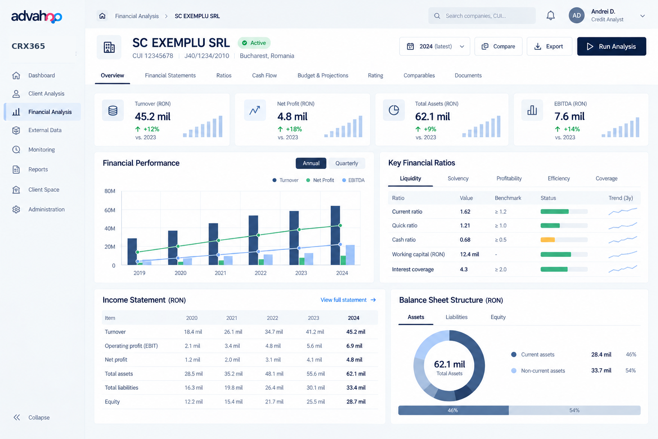Open Administration settings in sidebar
The height and width of the screenshot is (439, 658).
[42, 209]
